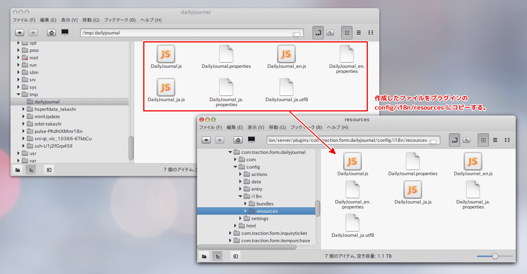527x274 pixels.
Task: Select the settings folder in the resources tree
Action: pyautogui.click(x=260, y=219)
